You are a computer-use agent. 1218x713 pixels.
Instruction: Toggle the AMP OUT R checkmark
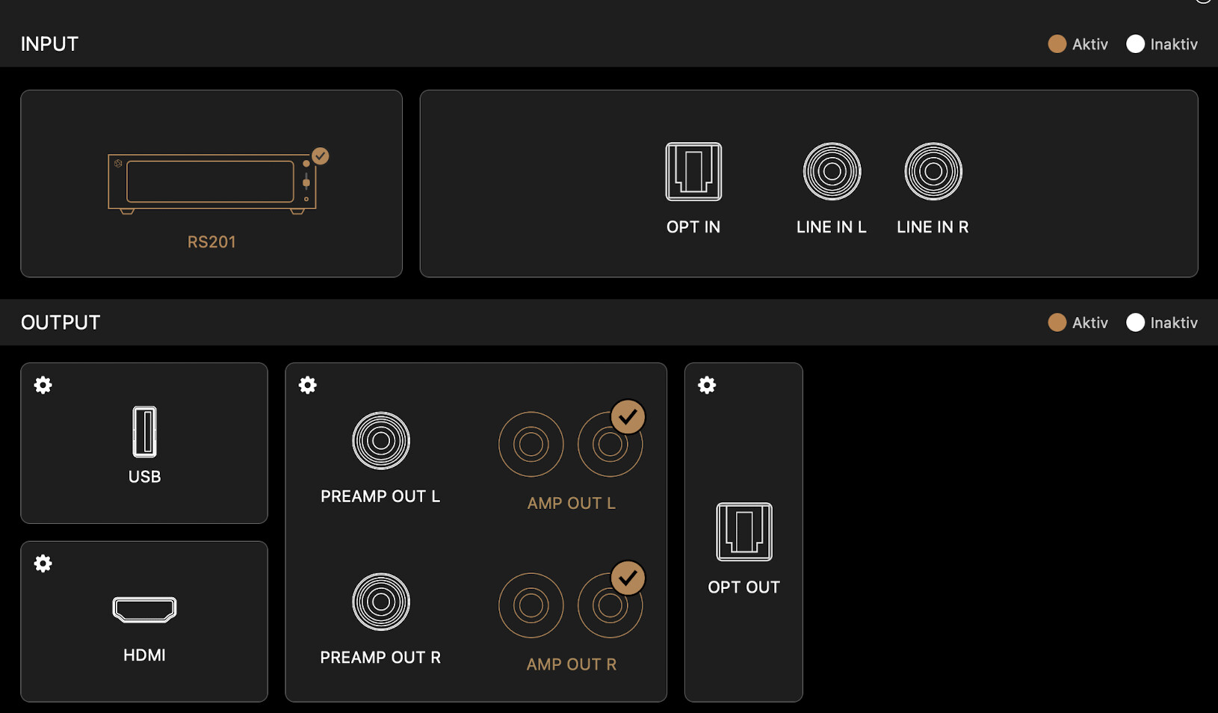click(x=628, y=578)
